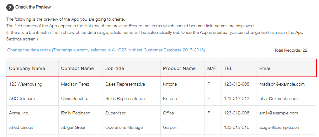Viewport: 319px width, 137px height.
Task: Click the Total Records: 22 label
Action: point(290,50)
